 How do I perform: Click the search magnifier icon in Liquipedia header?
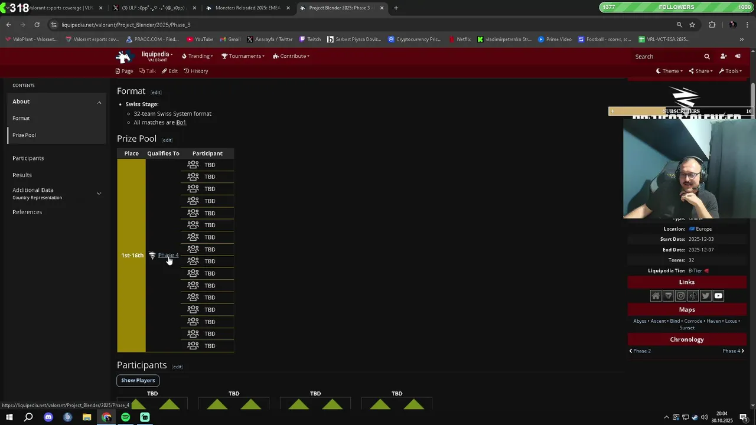pyautogui.click(x=707, y=57)
